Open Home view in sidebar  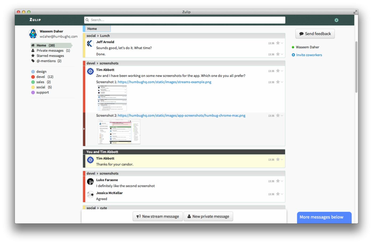coord(51,46)
